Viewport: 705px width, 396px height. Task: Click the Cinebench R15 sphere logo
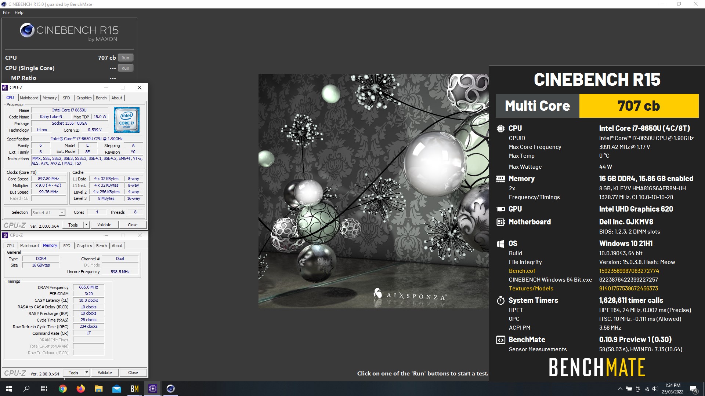pyautogui.click(x=27, y=30)
